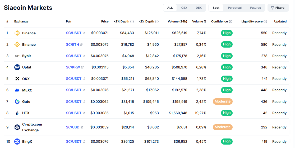Screen dimensions: 295x148
Task: Sort by the # column header
Action: (7, 22)
